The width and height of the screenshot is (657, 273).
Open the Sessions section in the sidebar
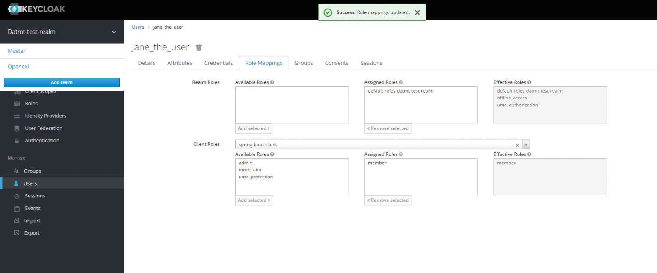click(16, 195)
